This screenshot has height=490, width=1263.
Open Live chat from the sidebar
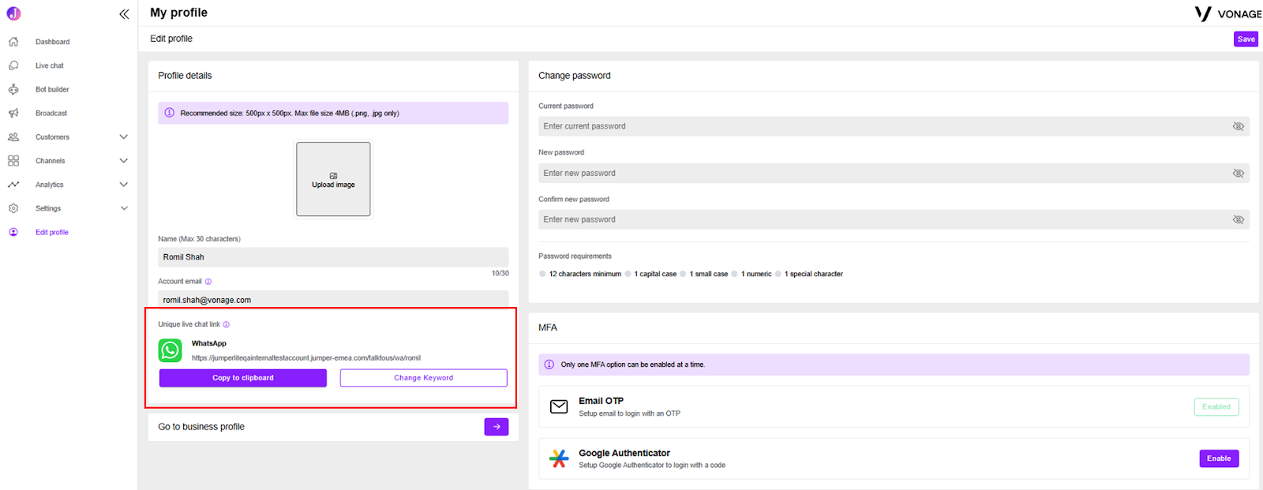[x=50, y=65]
